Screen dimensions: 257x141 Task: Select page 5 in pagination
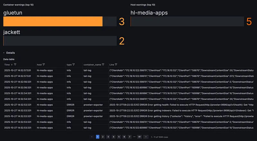coord(119,137)
